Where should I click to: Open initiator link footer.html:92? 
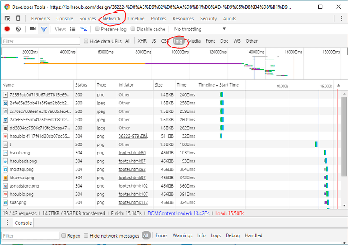[132, 169]
